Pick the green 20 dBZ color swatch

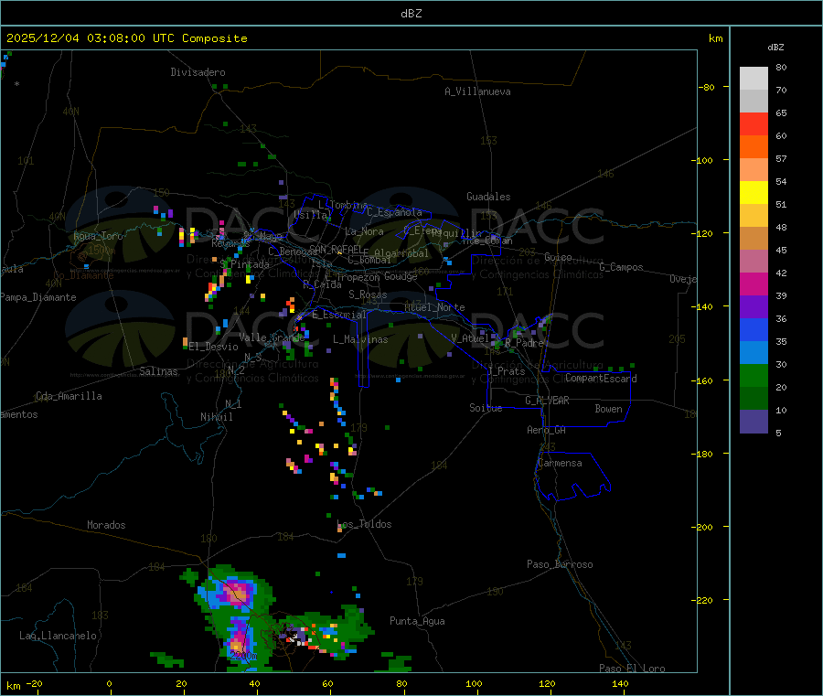(x=754, y=375)
